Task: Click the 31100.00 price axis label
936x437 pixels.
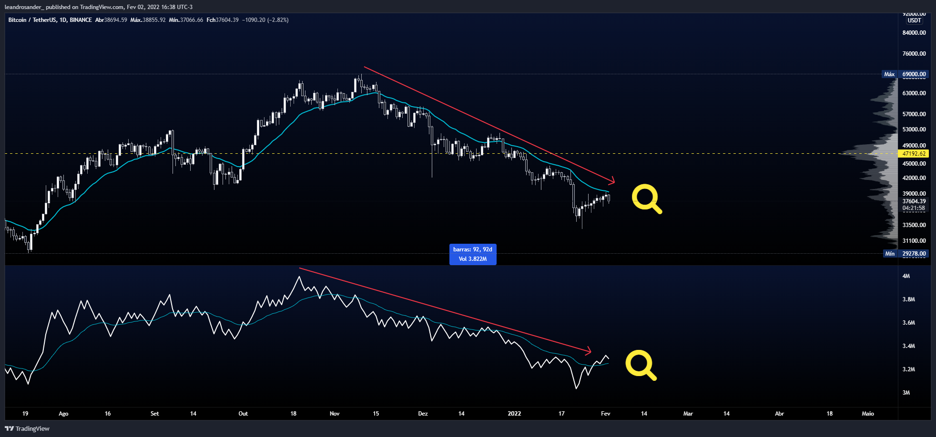Action: click(914, 241)
